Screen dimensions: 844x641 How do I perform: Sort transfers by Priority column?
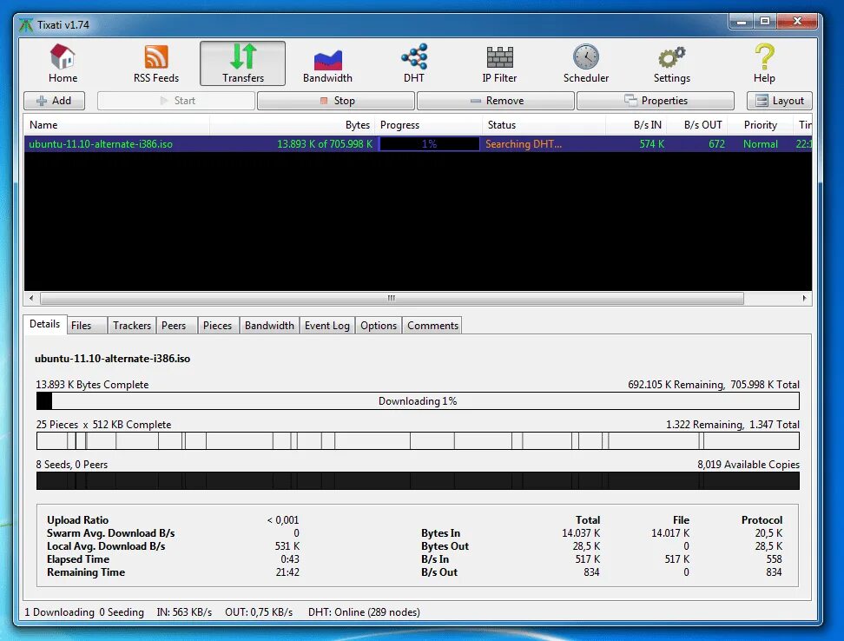click(x=761, y=125)
